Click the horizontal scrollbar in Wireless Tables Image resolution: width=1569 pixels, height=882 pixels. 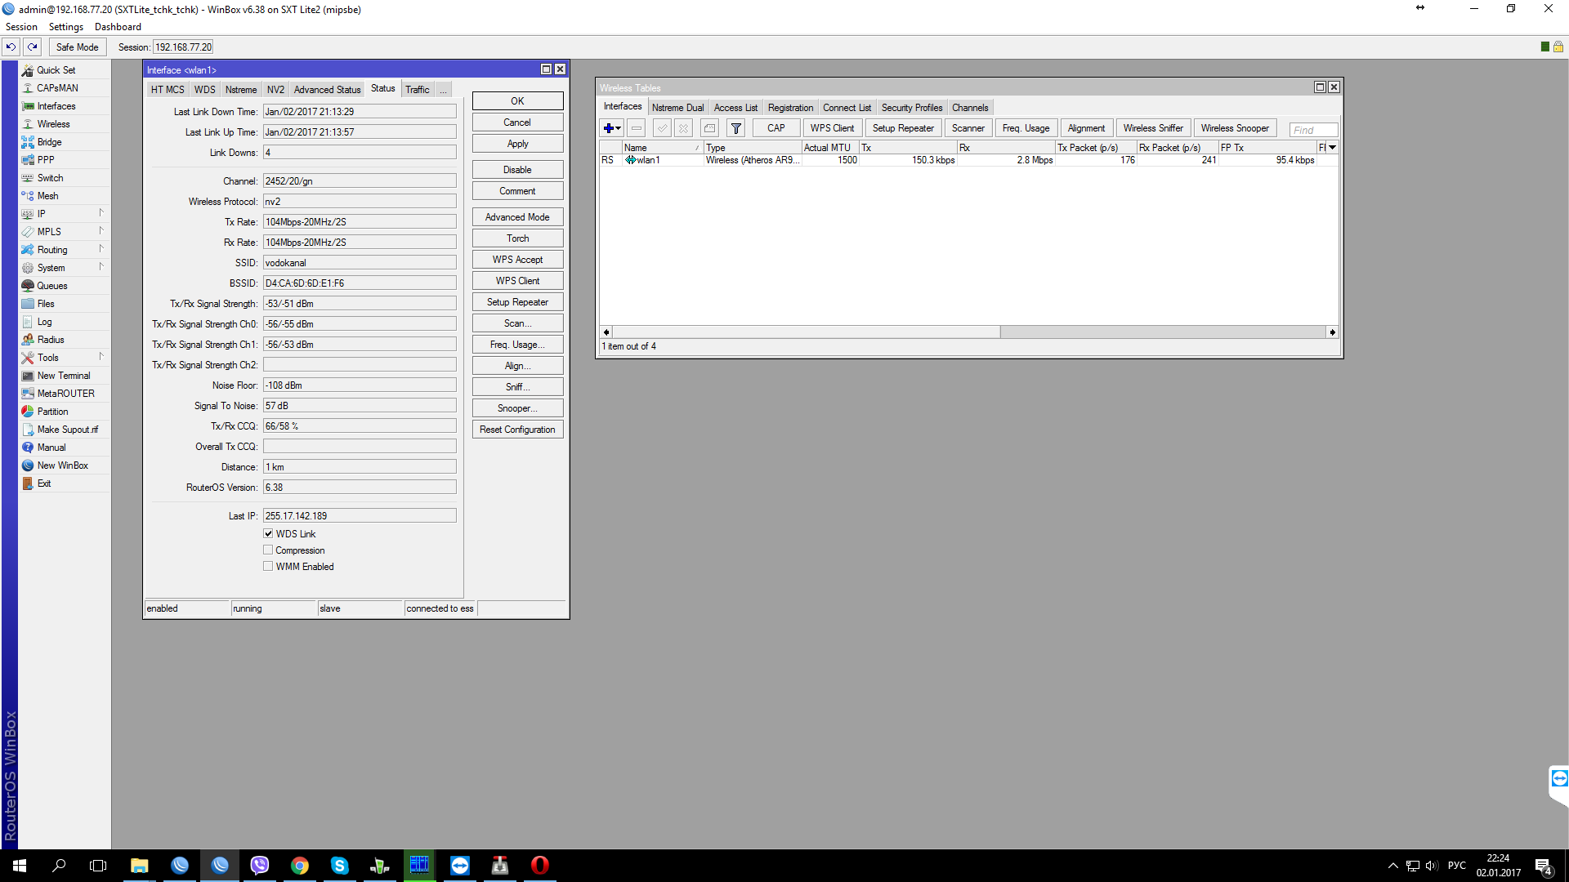click(x=805, y=332)
